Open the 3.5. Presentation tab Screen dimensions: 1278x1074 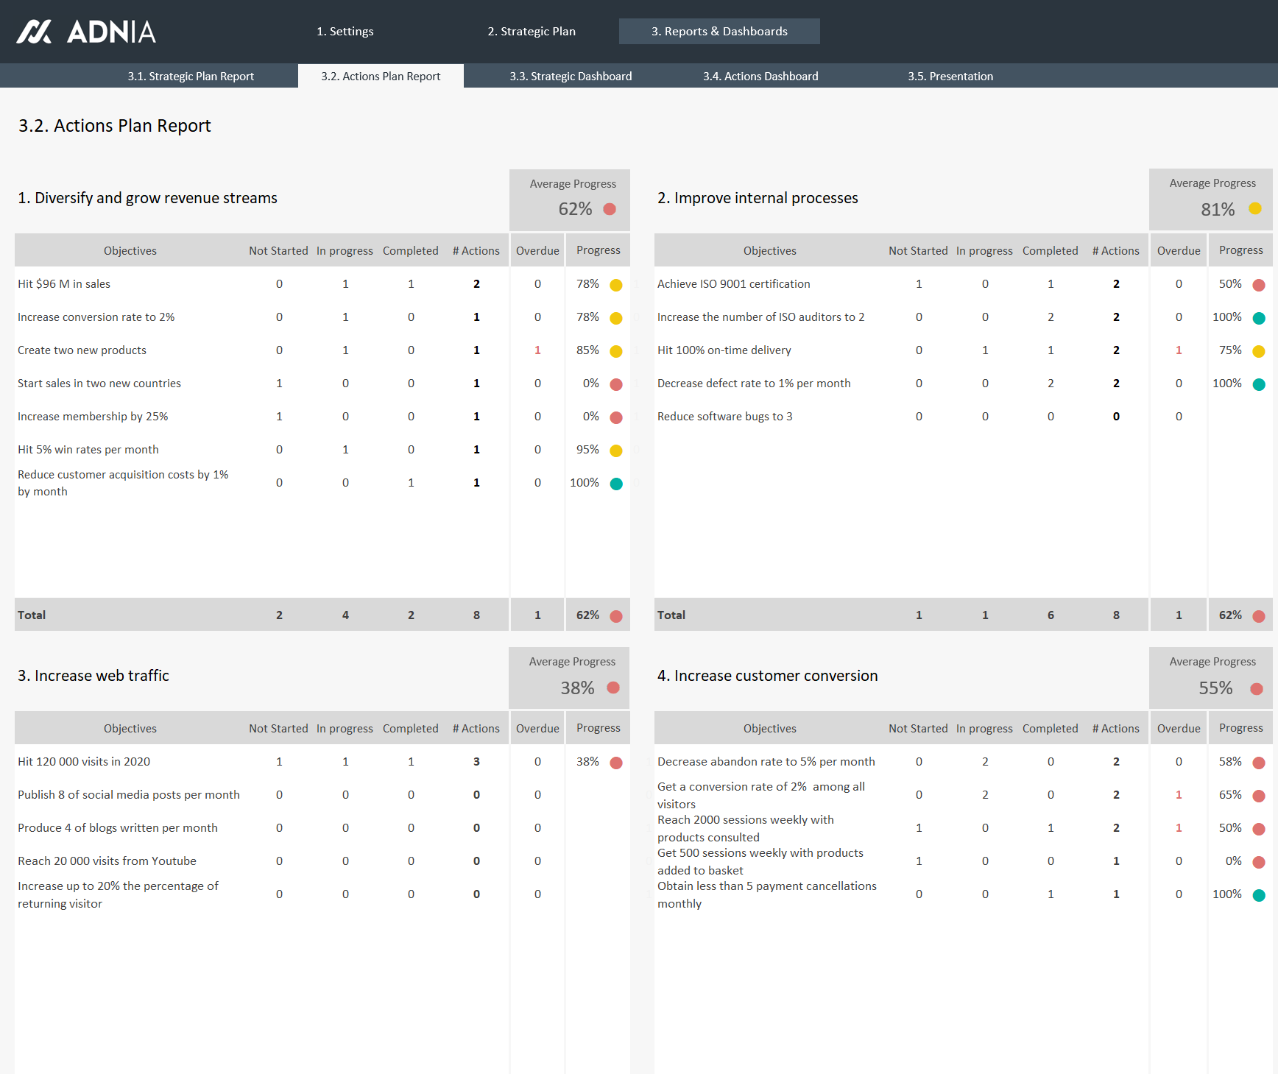[950, 76]
